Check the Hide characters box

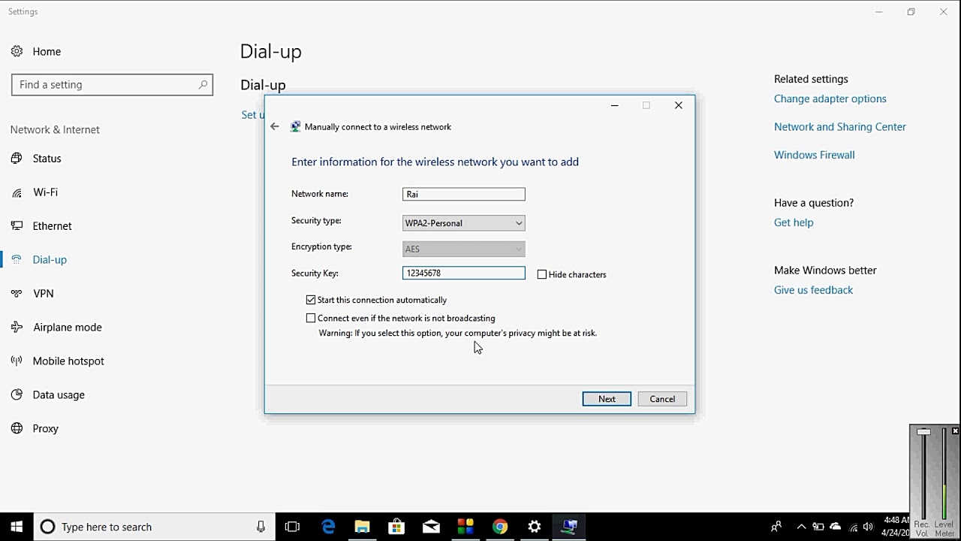pyautogui.click(x=542, y=274)
